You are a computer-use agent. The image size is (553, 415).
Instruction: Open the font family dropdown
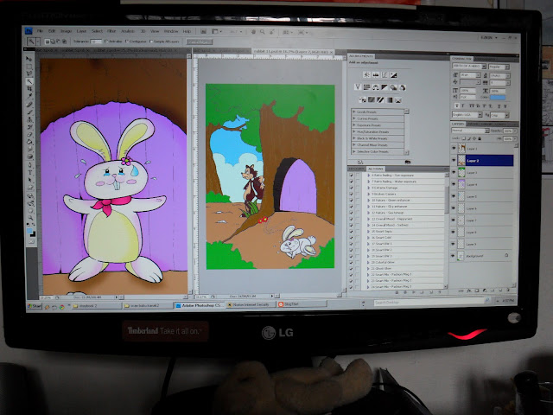tap(469, 67)
